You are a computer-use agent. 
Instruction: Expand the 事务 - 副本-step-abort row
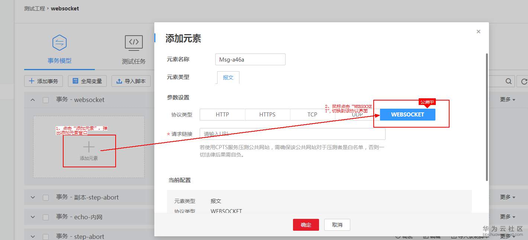[33, 197]
